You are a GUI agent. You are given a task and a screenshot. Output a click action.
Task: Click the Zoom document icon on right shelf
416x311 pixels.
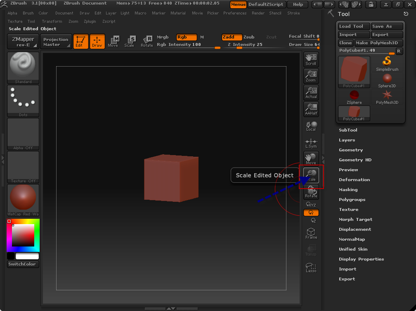pyautogui.click(x=311, y=76)
